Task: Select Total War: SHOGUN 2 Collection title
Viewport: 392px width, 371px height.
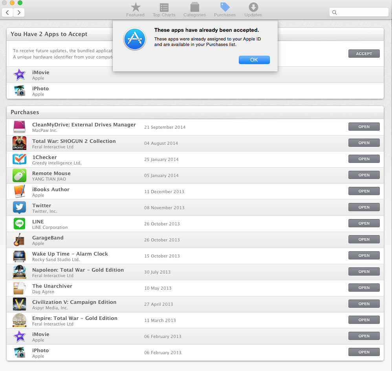Action: [74, 141]
